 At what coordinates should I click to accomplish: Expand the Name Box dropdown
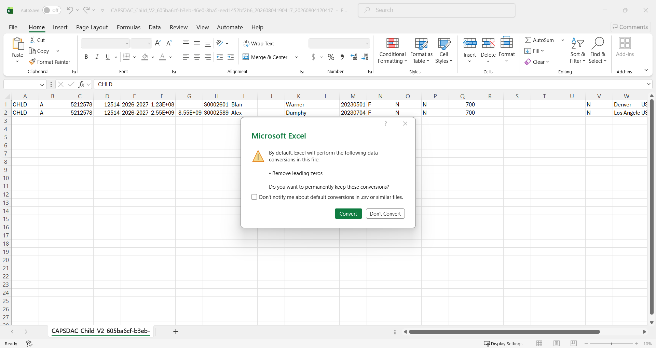[42, 84]
